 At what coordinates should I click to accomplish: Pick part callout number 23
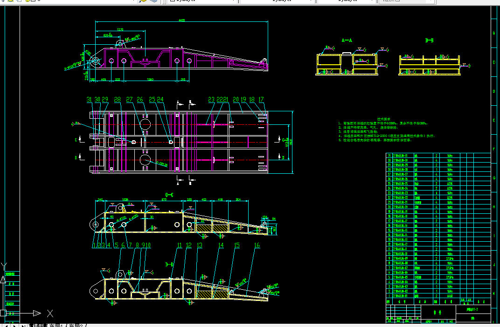[x=211, y=99]
